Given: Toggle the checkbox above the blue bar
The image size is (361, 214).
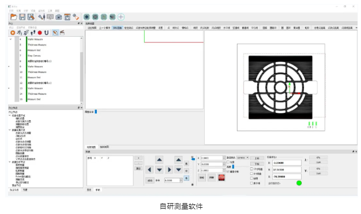Looking at the screenshot, I should tap(228, 162).
